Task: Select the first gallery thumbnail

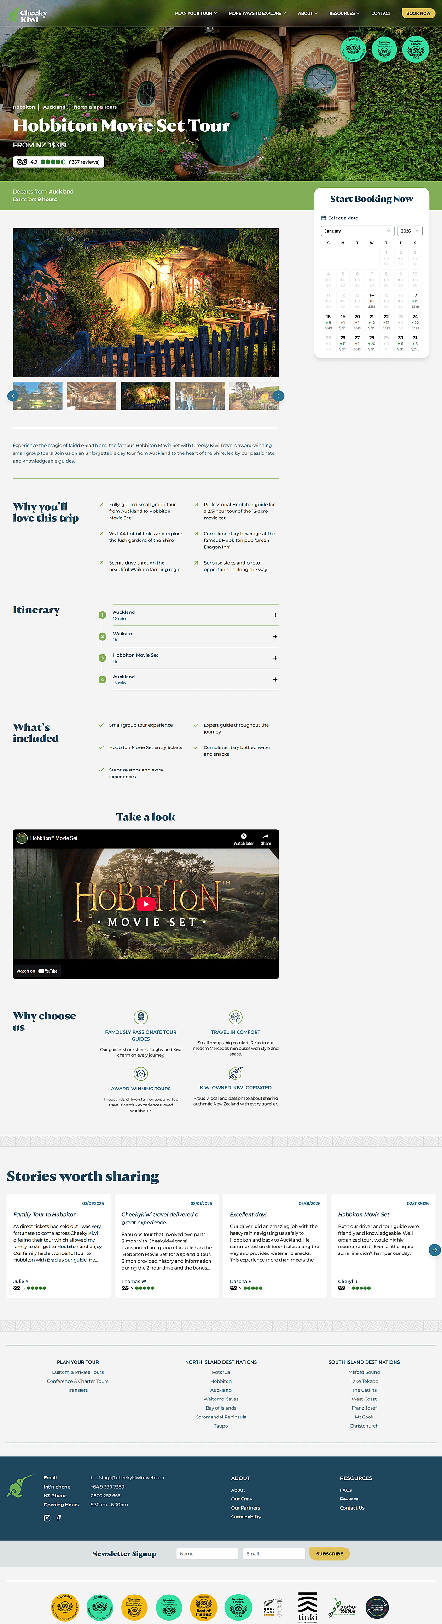Action: click(x=38, y=396)
